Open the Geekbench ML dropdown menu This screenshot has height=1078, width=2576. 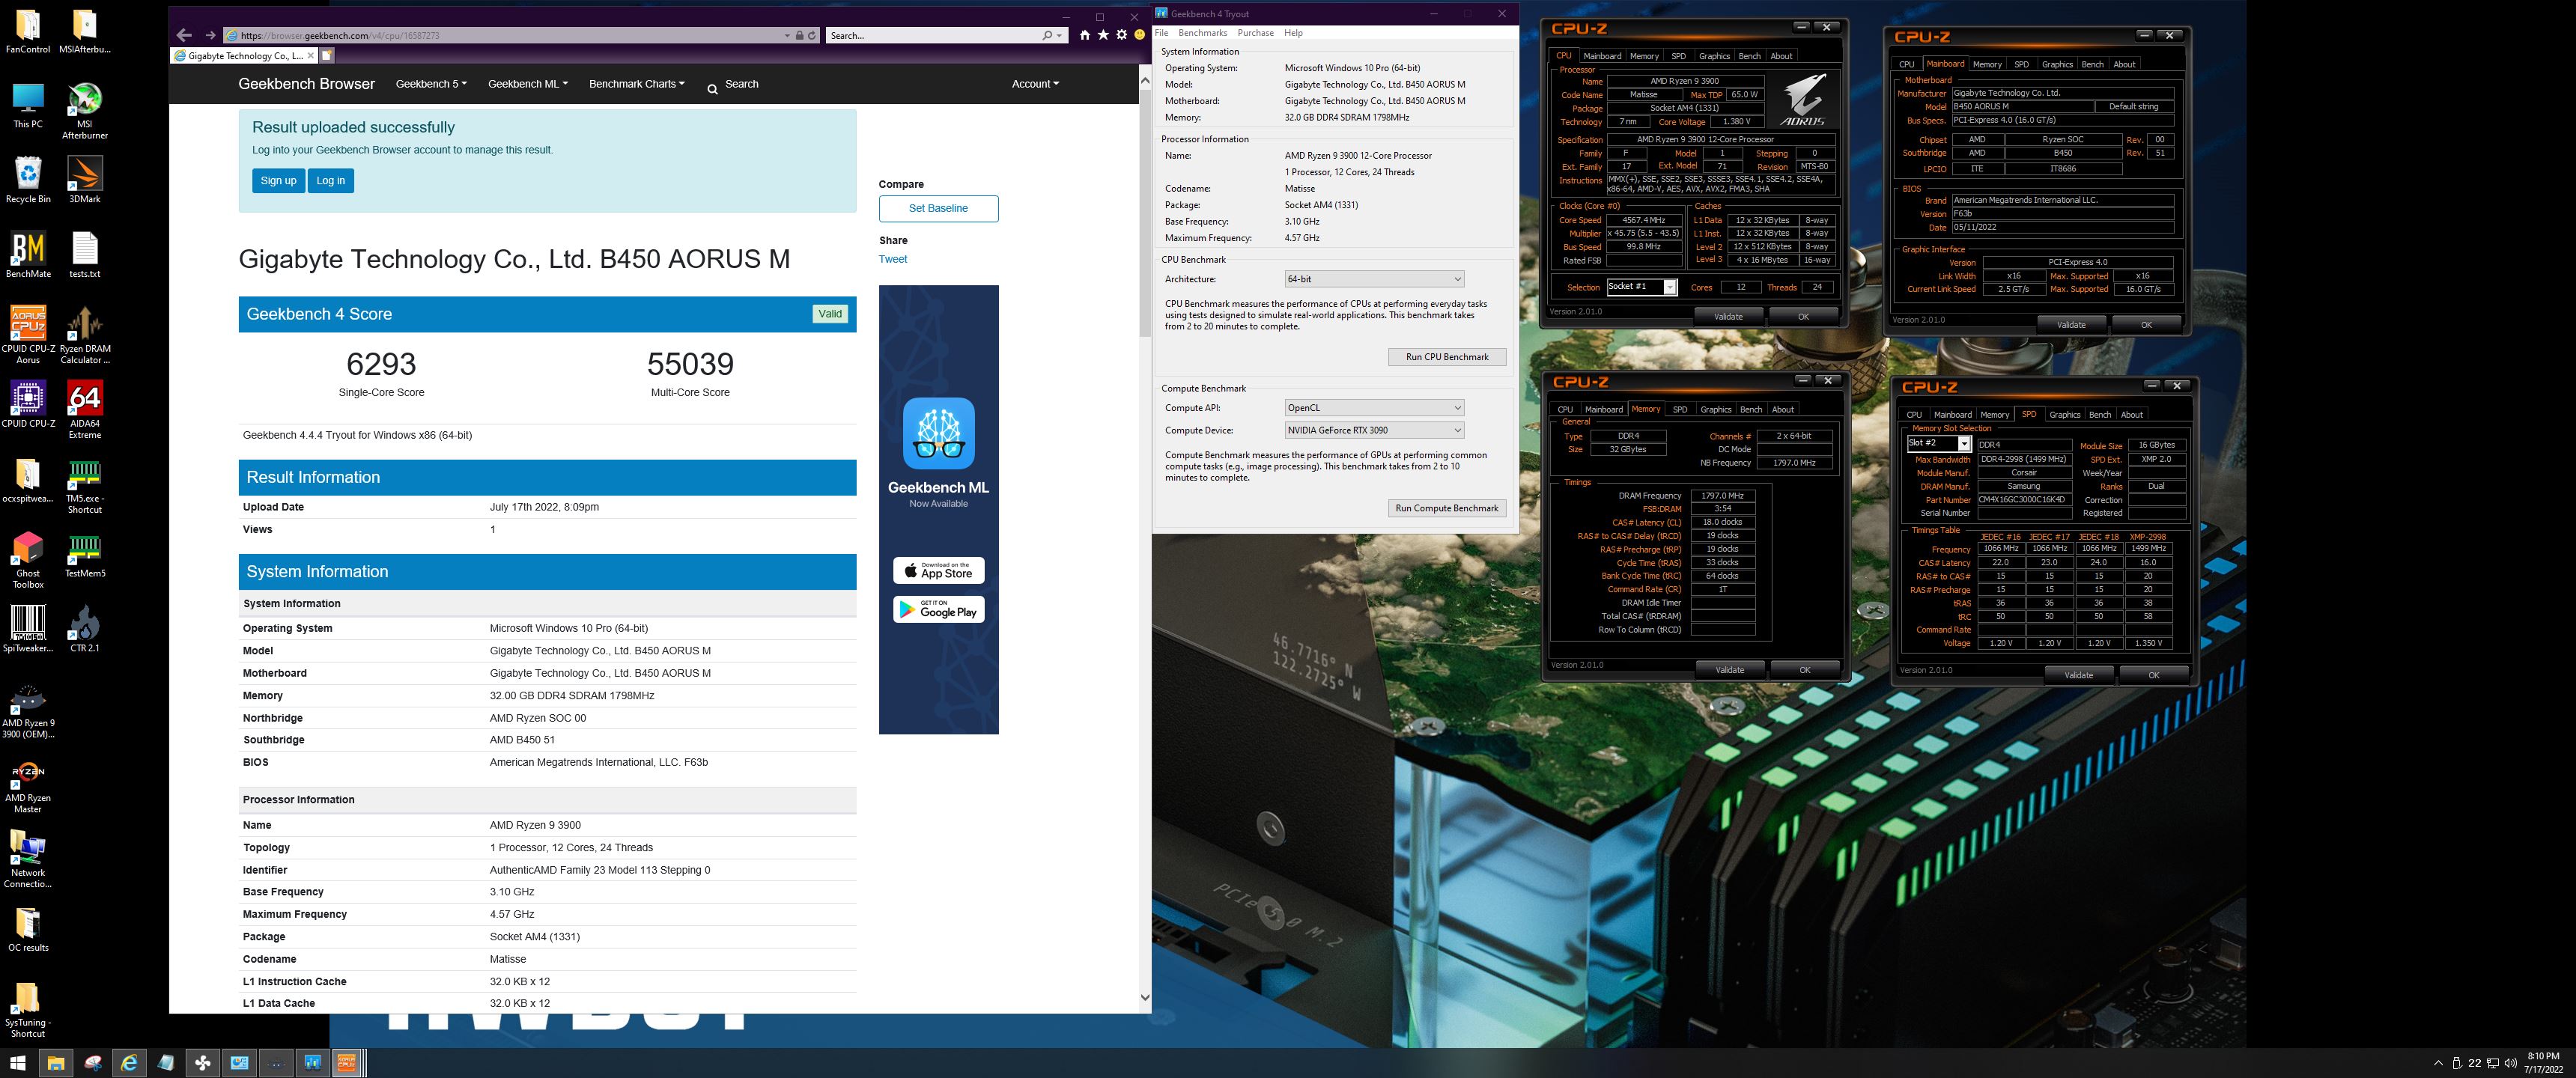(x=528, y=84)
